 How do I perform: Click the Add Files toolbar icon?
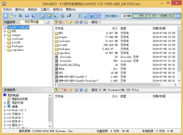(x=78, y=16)
